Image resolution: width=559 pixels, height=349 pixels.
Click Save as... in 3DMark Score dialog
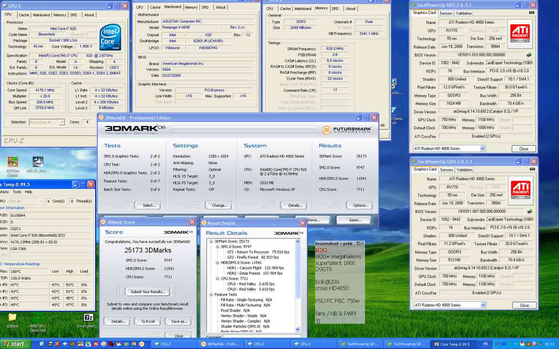(x=179, y=321)
